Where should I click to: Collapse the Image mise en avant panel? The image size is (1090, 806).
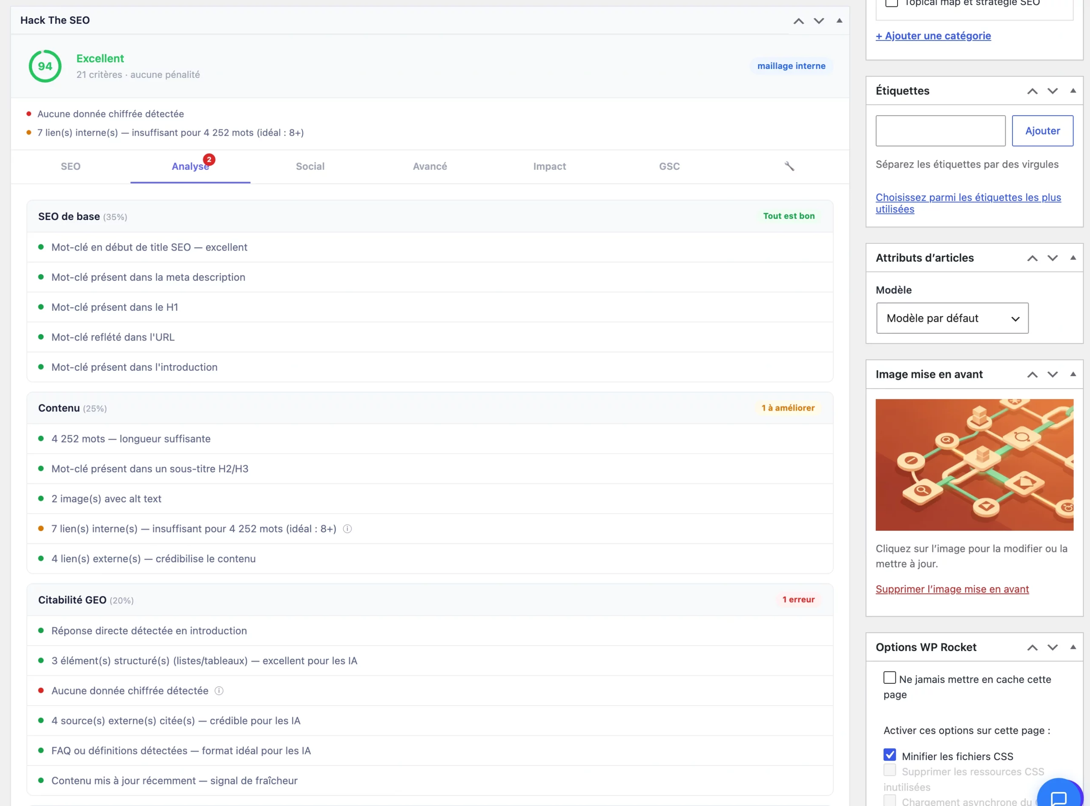(1073, 374)
